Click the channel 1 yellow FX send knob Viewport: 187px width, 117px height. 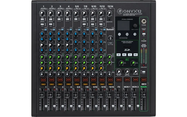pos(42,68)
